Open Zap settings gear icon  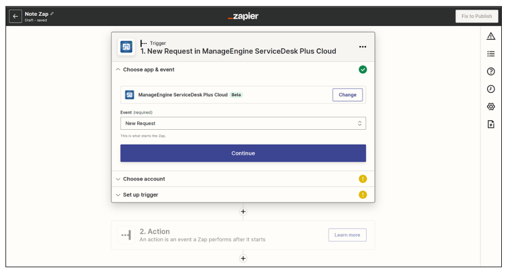(490, 107)
